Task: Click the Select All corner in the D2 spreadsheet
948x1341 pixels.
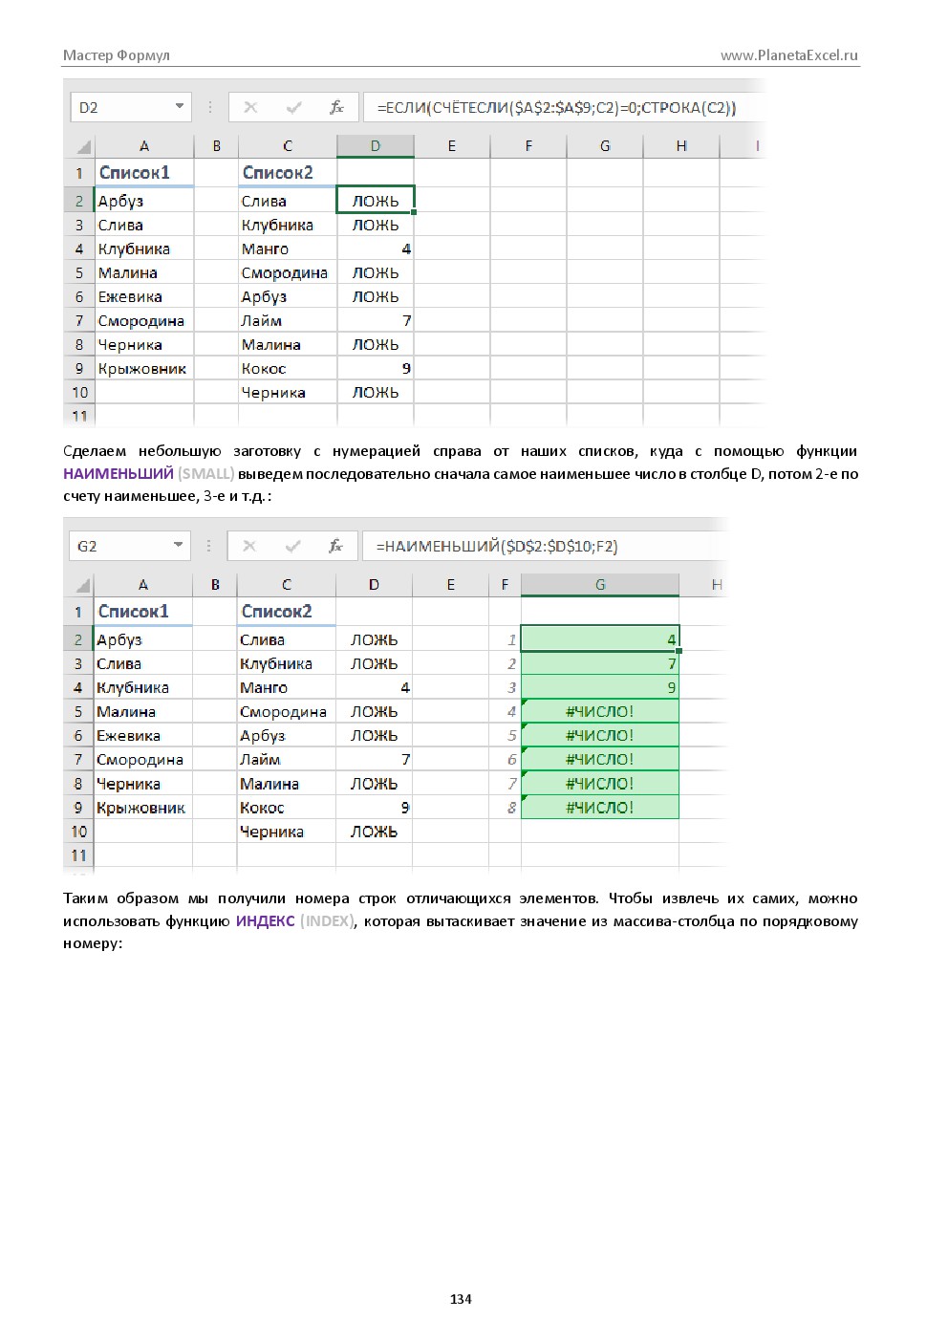Action: [x=83, y=146]
